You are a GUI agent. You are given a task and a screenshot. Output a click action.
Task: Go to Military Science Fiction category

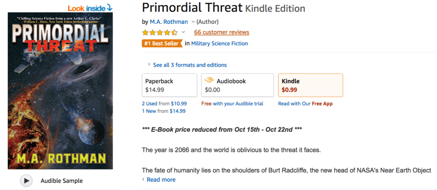click(x=219, y=43)
